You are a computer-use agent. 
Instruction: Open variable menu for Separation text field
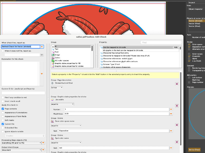(171, 131)
